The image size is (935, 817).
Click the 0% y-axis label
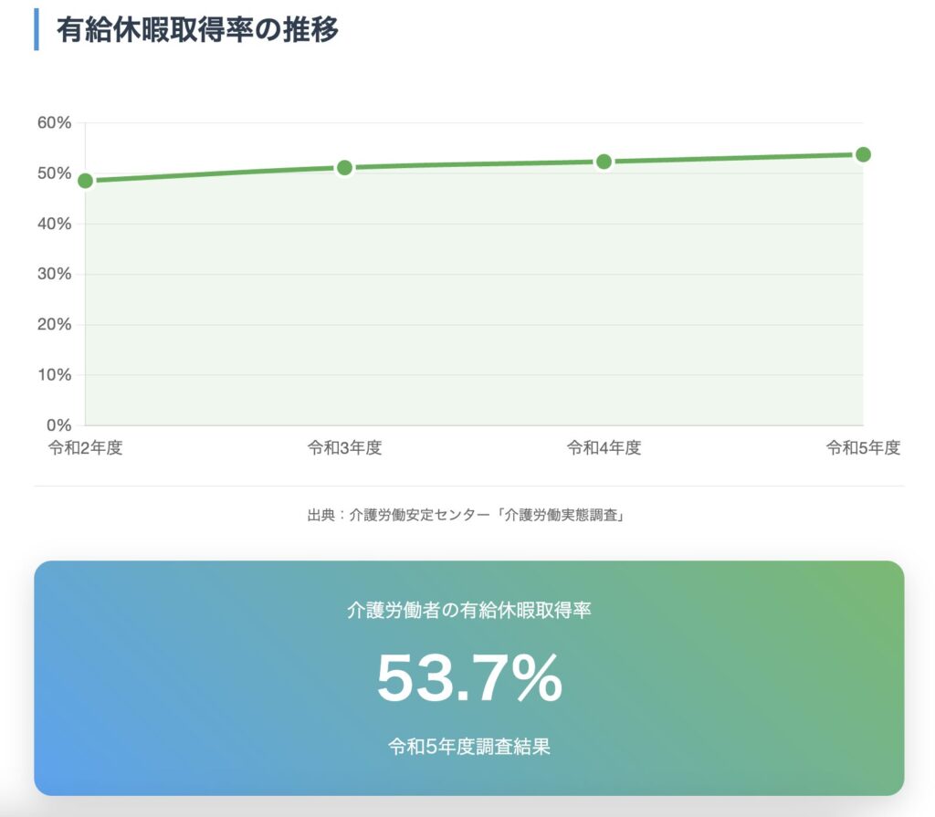pyautogui.click(x=59, y=425)
